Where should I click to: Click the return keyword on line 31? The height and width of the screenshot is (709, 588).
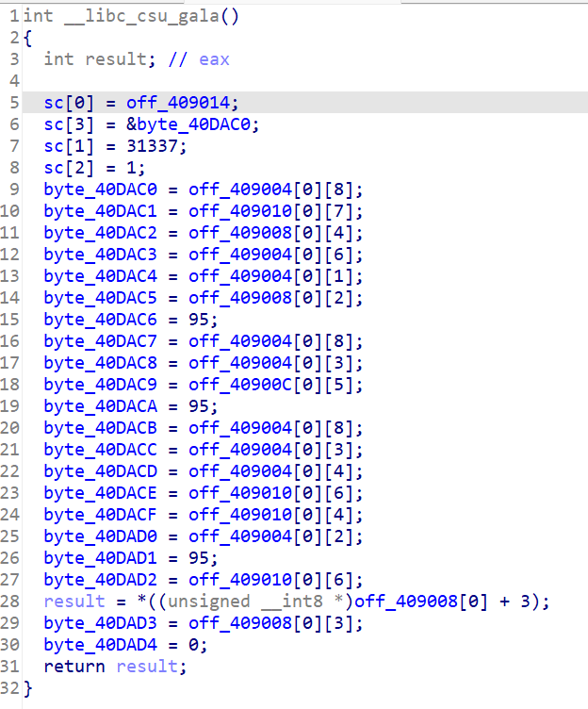point(74,666)
